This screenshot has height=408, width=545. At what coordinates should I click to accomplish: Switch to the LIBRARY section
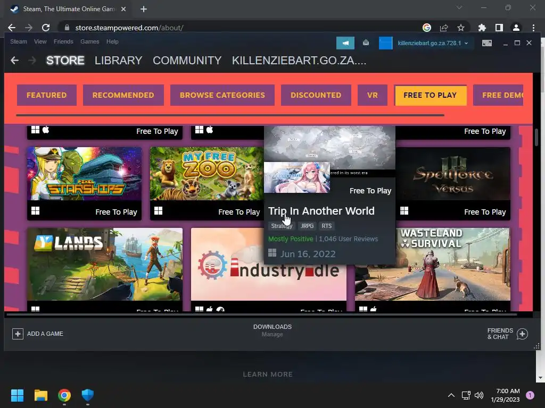click(118, 61)
